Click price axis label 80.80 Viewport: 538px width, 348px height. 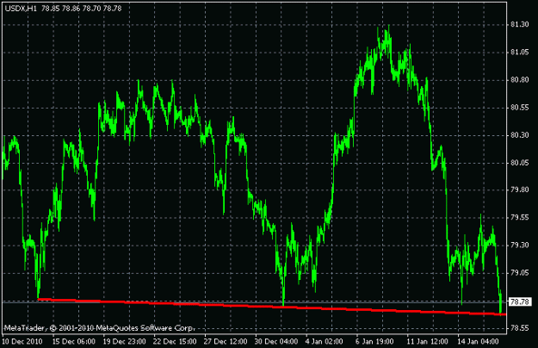(519, 79)
